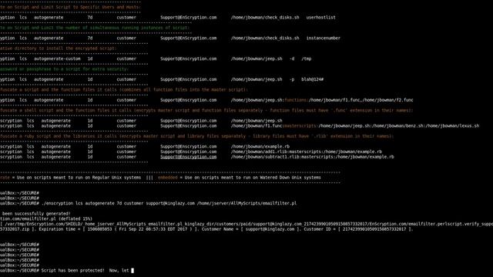Click the orange 'functions:' keyword

point(297,100)
